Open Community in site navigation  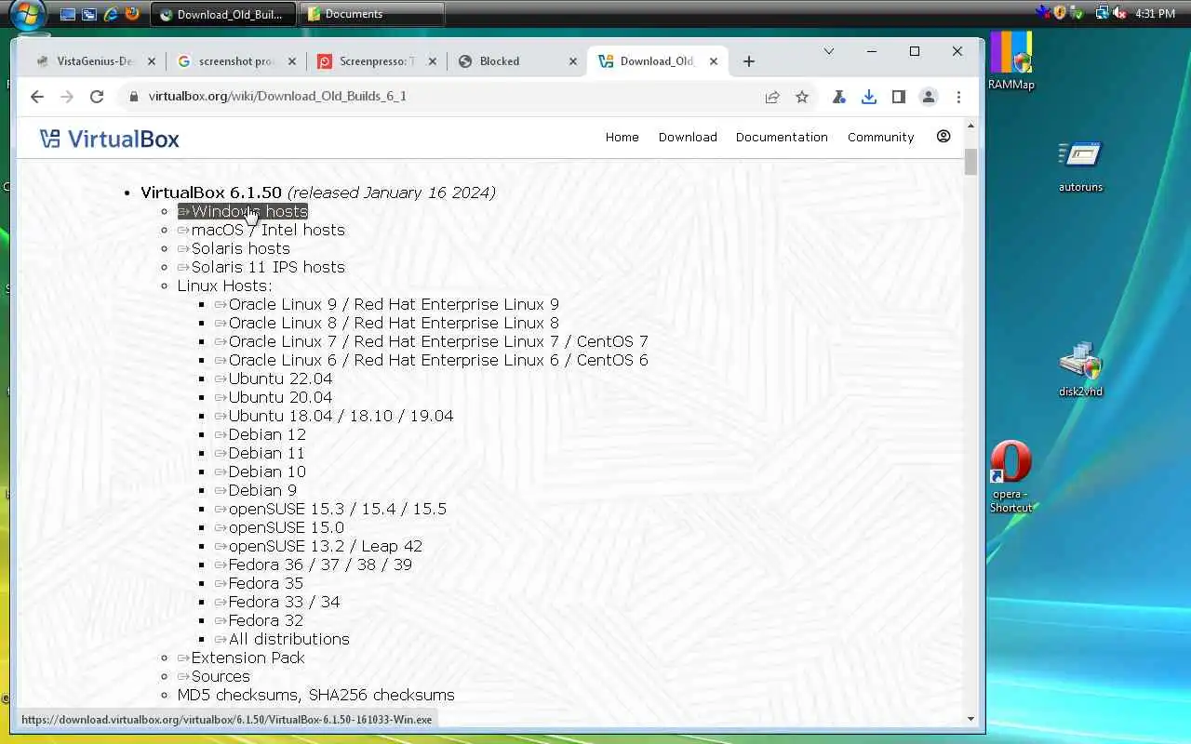tap(881, 137)
